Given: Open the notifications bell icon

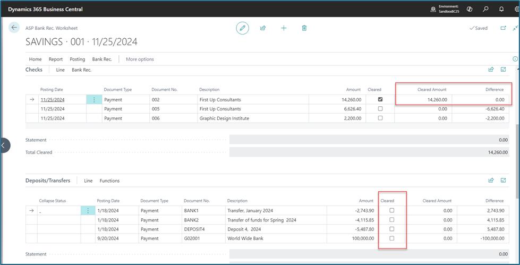Looking at the screenshot, I should [x=501, y=9].
